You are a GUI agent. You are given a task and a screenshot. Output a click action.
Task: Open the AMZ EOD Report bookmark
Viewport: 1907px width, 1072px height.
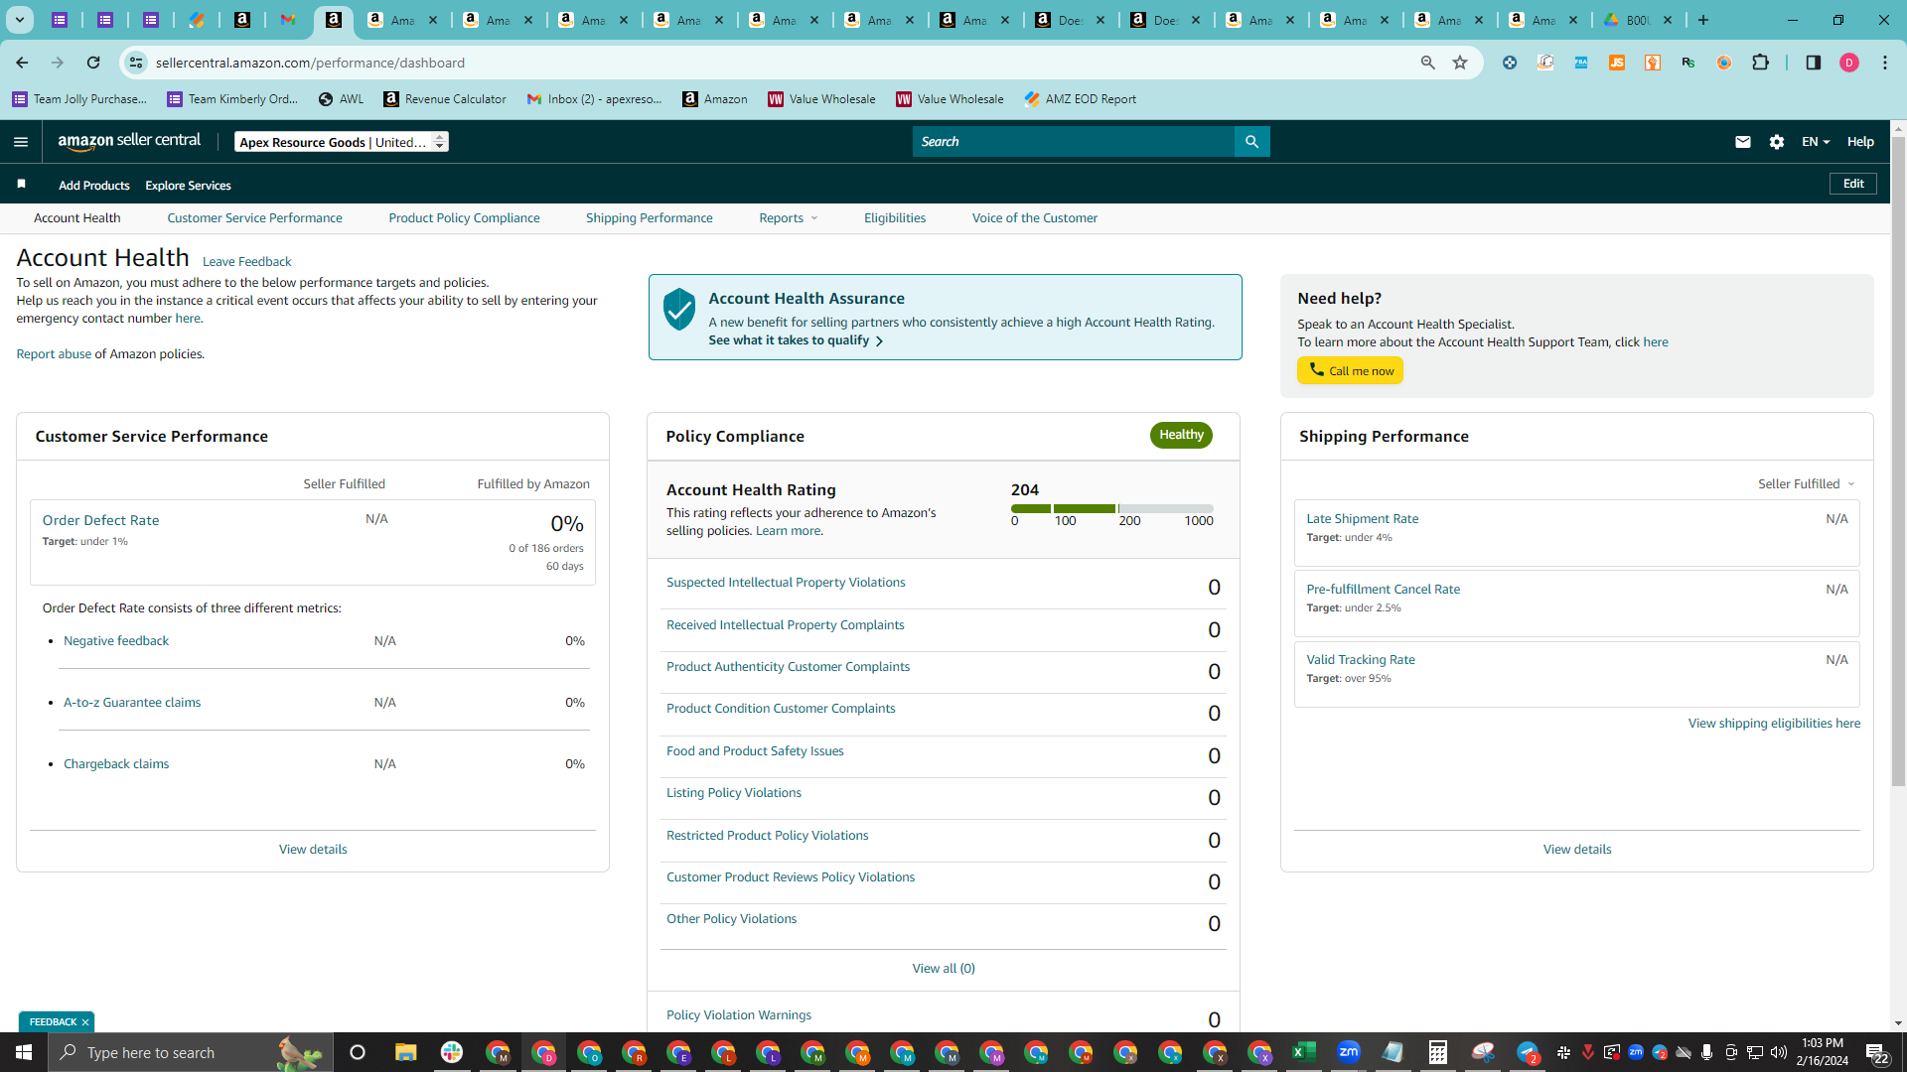pyautogui.click(x=1080, y=99)
